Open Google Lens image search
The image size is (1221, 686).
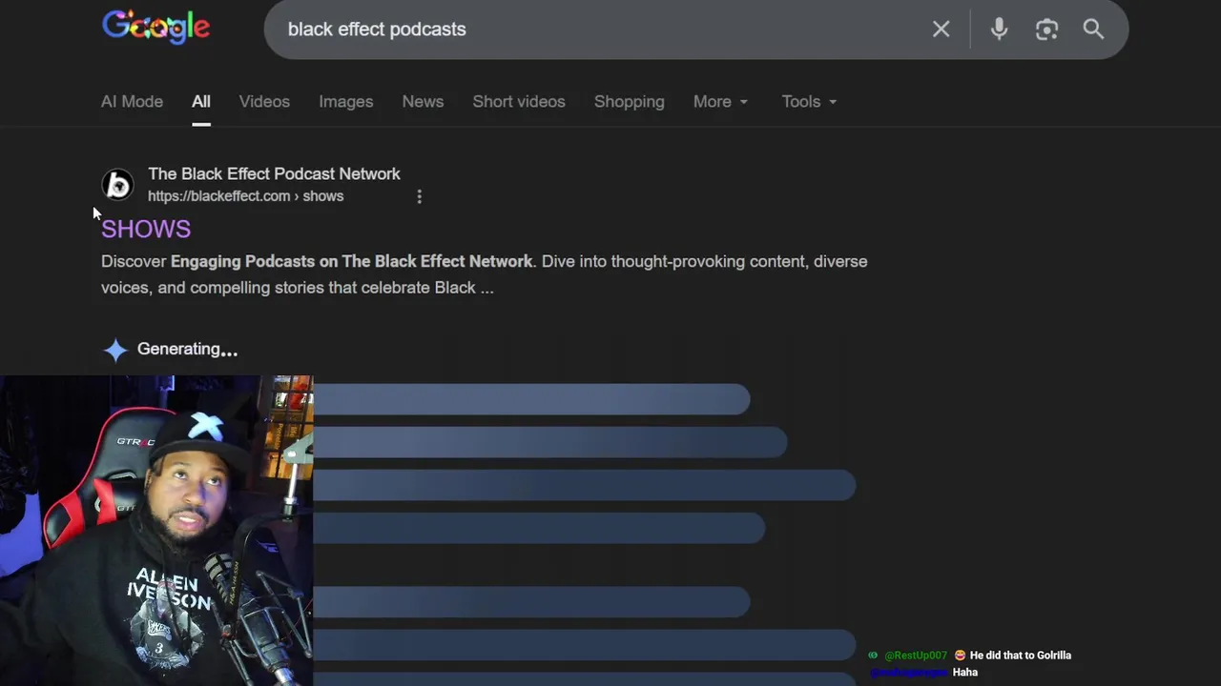tap(1046, 30)
